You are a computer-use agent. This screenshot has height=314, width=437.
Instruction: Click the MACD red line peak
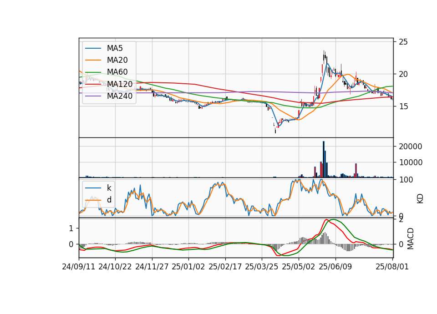point(326,220)
